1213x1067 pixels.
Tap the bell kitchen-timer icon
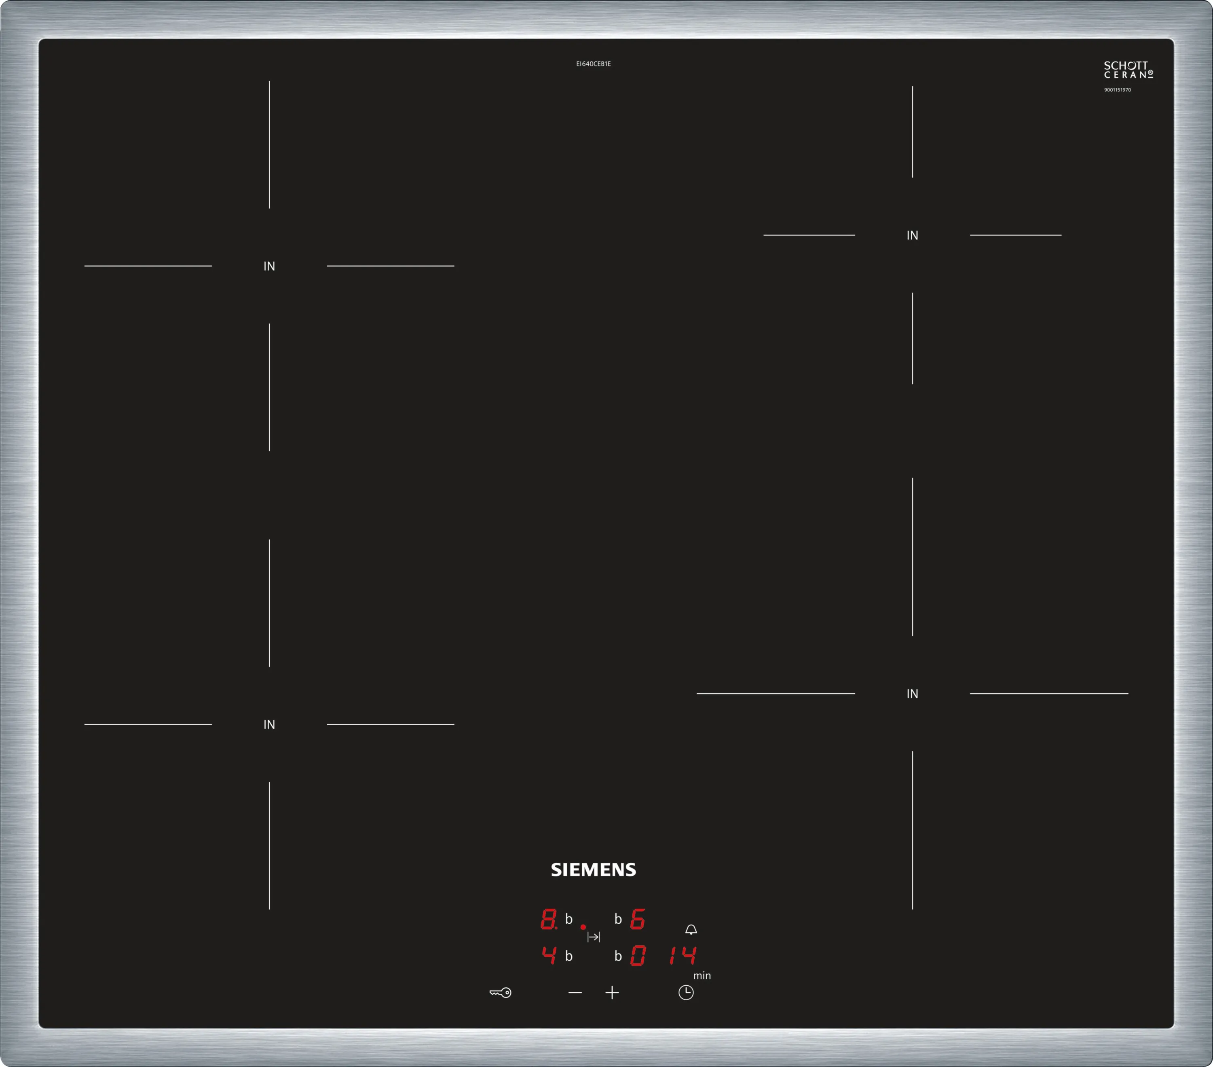tap(691, 929)
